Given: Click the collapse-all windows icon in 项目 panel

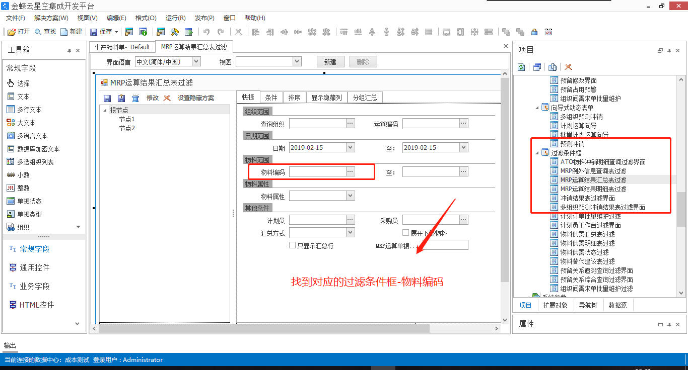Looking at the screenshot, I should 537,67.
